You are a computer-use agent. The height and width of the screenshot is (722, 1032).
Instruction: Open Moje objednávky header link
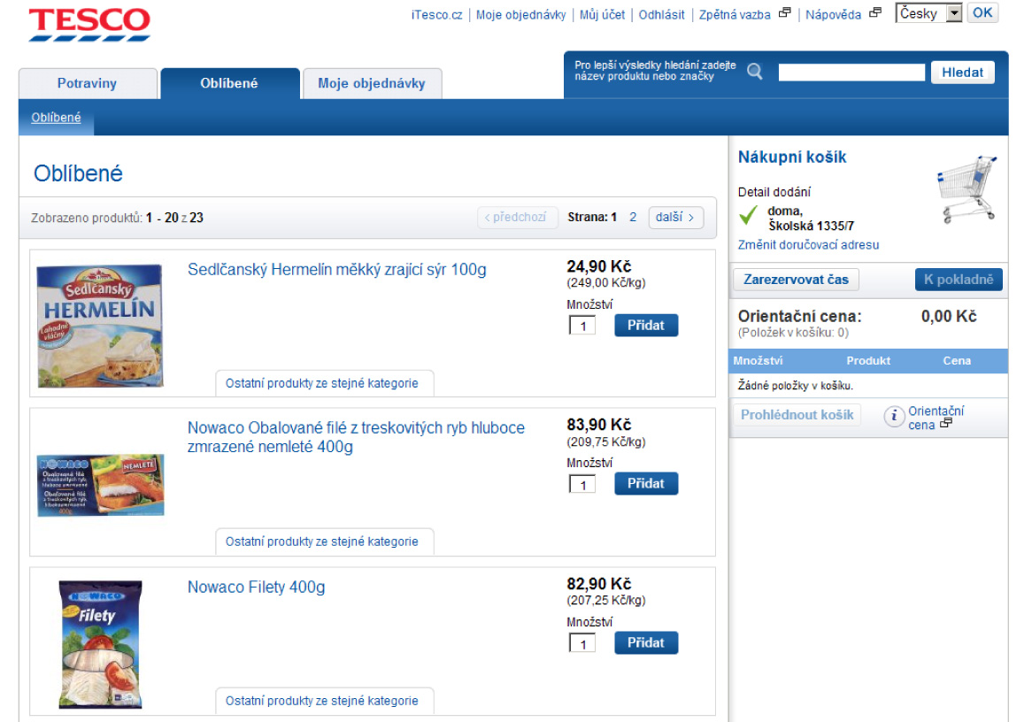click(x=520, y=15)
